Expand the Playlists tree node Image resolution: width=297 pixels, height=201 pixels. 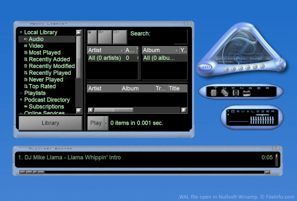(21, 93)
